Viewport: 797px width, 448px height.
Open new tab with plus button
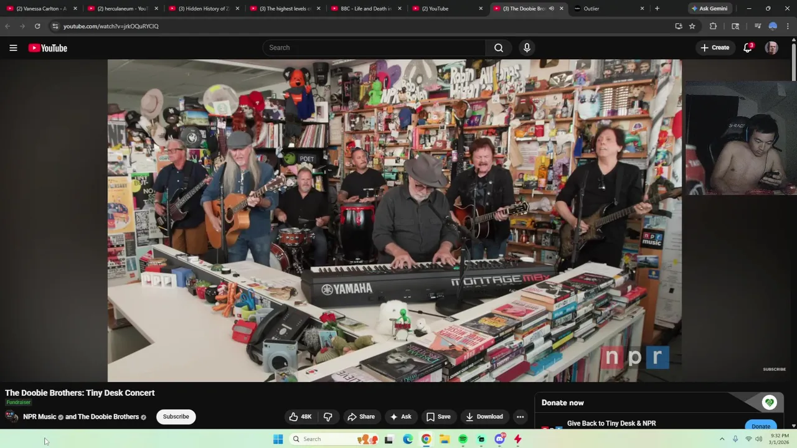657,9
